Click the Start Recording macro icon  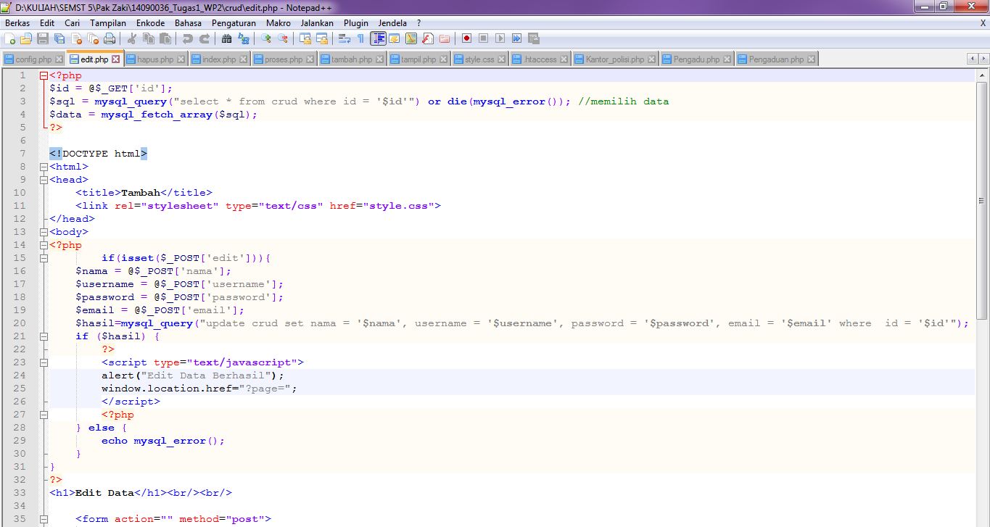(466, 38)
